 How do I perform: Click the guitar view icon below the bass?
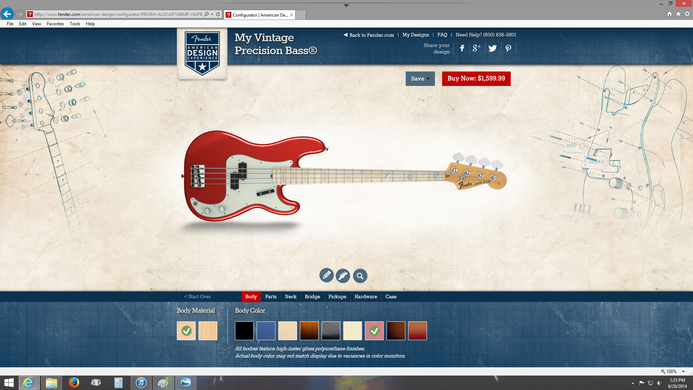[343, 276]
